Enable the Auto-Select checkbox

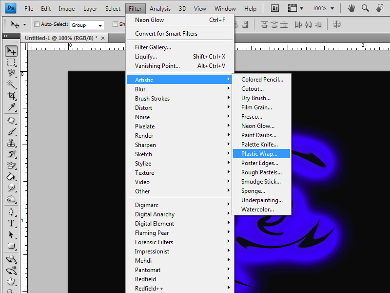(37, 24)
